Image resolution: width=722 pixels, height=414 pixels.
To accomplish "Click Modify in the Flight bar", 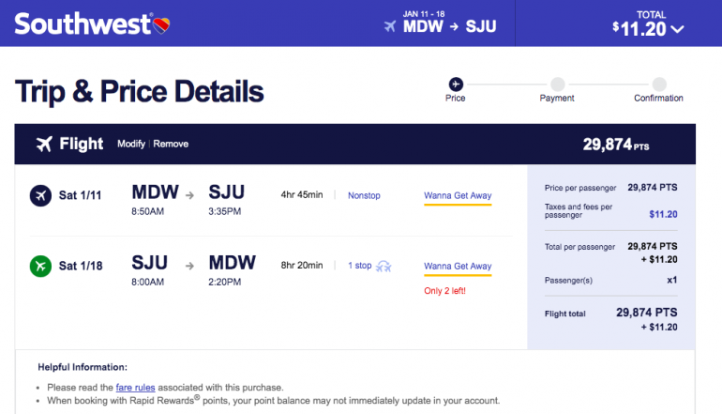I will pyautogui.click(x=131, y=144).
